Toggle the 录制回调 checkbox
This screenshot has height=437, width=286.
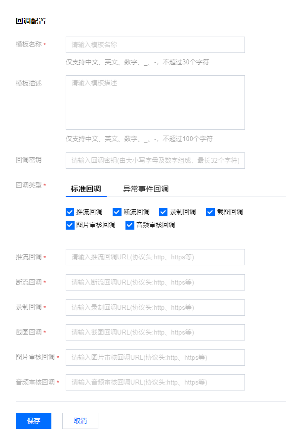click(163, 212)
